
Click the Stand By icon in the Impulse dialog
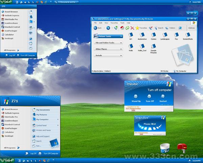(x=136, y=96)
